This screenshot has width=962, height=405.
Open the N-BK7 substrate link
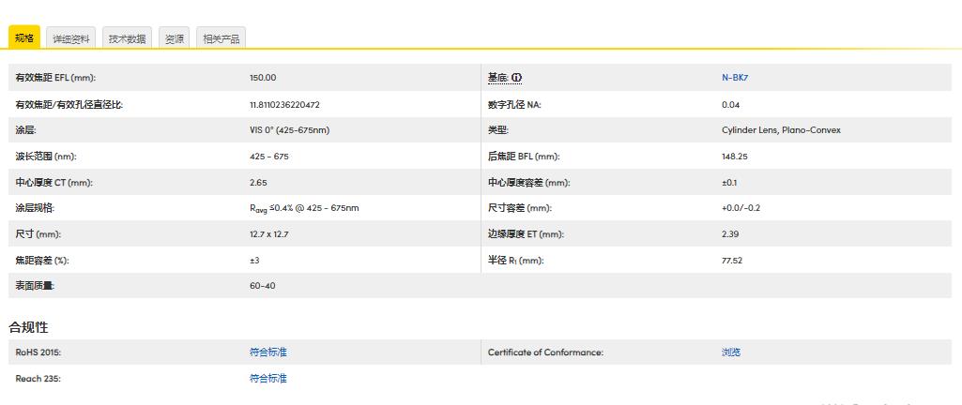click(734, 78)
